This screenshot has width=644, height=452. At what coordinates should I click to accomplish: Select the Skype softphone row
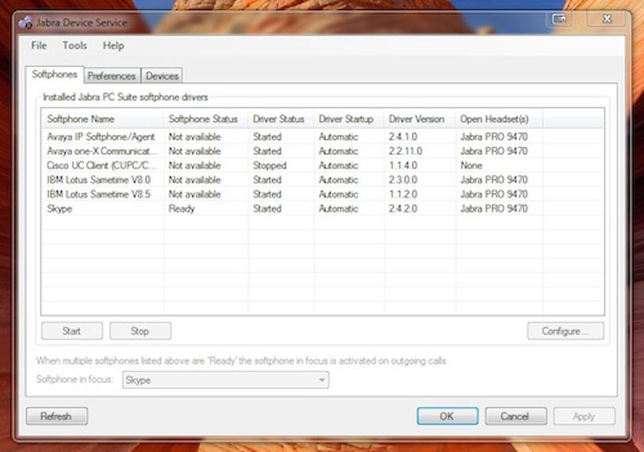pos(323,208)
